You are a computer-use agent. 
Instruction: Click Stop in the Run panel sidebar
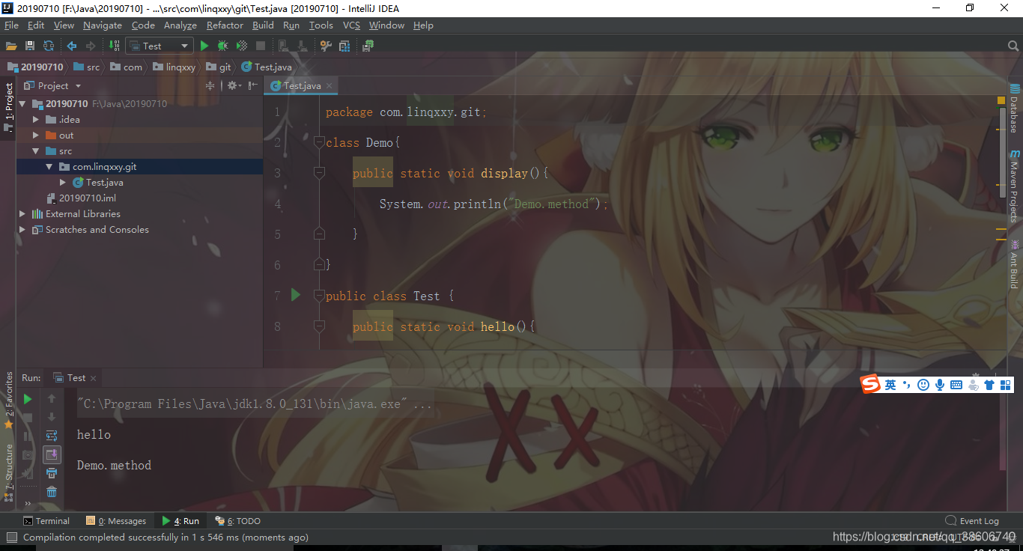click(x=28, y=417)
